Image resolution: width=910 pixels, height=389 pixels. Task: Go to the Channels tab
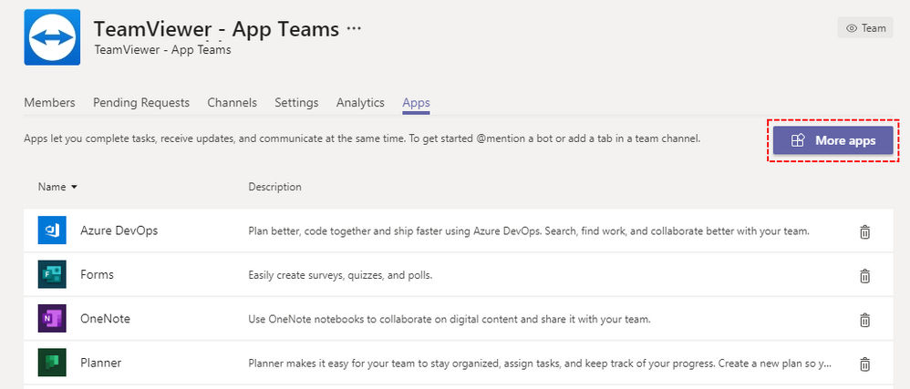click(x=233, y=103)
